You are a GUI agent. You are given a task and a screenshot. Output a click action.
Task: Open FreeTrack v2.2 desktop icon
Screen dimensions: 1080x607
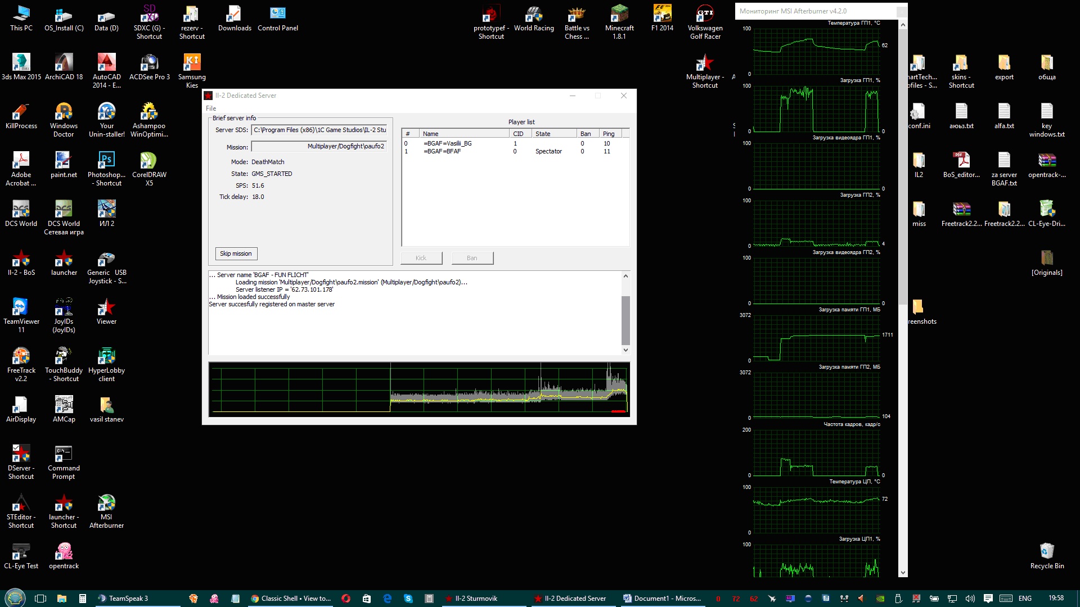21,364
